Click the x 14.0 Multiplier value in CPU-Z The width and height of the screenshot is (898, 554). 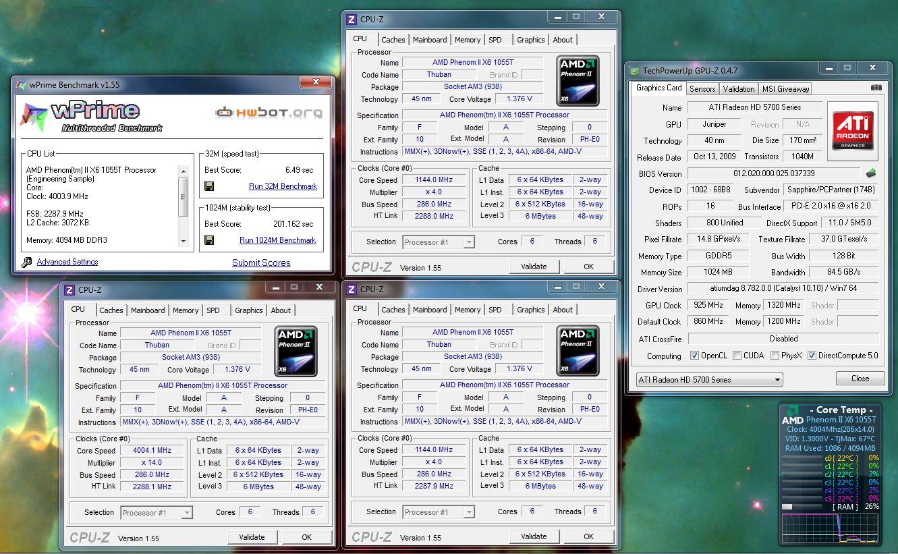[152, 463]
